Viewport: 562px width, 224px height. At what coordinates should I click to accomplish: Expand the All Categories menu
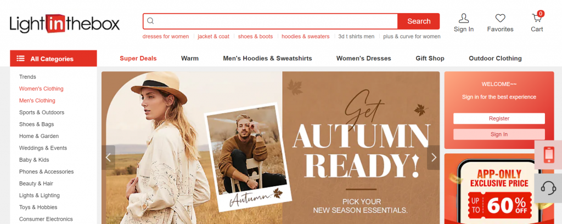tap(53, 58)
